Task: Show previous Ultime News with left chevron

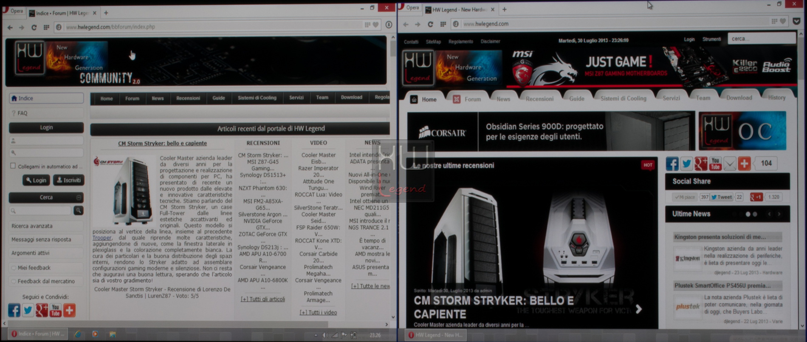Action: pos(769,214)
